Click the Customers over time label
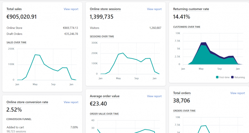The height and width of the screenshot is (133, 249). coord(187,27)
